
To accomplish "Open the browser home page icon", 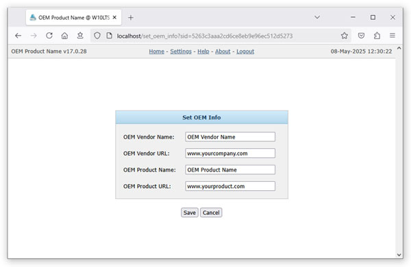I will coord(64,36).
